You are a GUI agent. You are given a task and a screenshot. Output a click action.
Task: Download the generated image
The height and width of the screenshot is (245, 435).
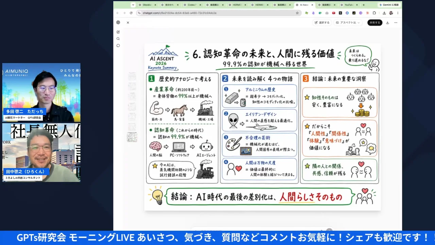[x=387, y=22]
